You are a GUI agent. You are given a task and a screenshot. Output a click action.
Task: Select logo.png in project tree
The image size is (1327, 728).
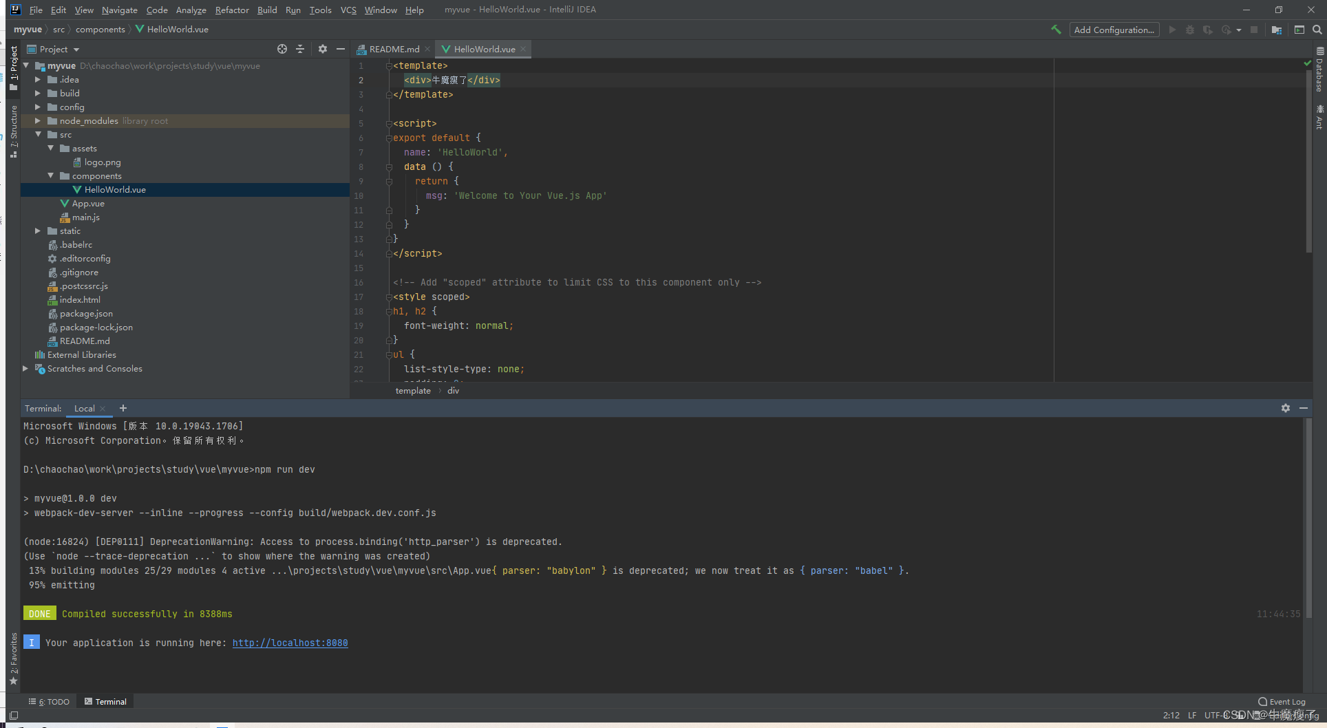103,162
